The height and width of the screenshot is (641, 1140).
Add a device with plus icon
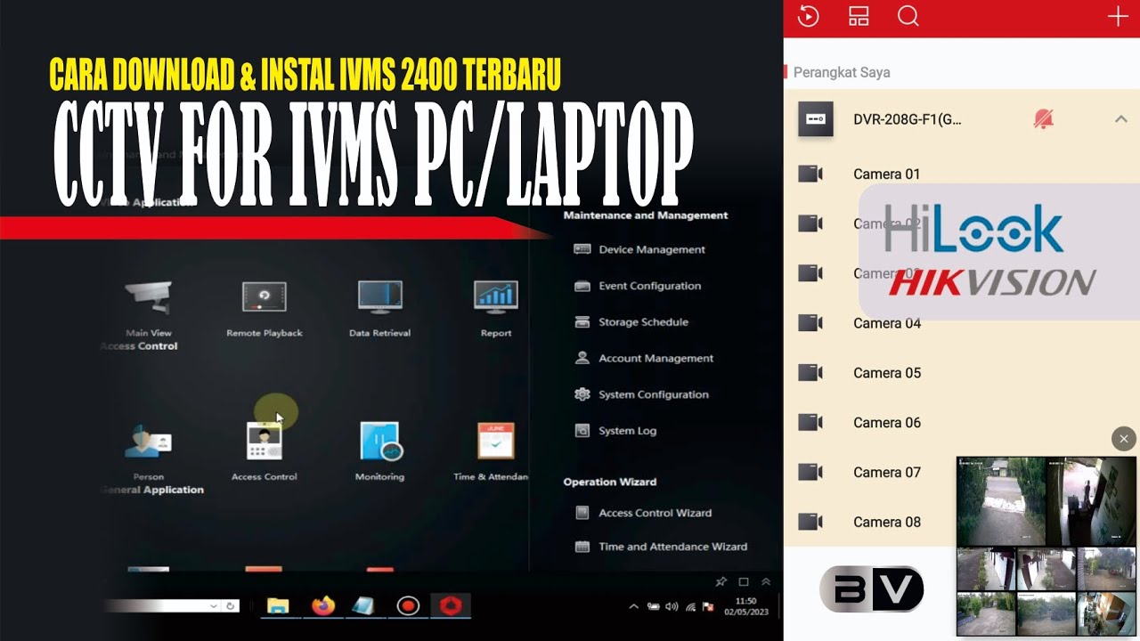pyautogui.click(x=1117, y=17)
